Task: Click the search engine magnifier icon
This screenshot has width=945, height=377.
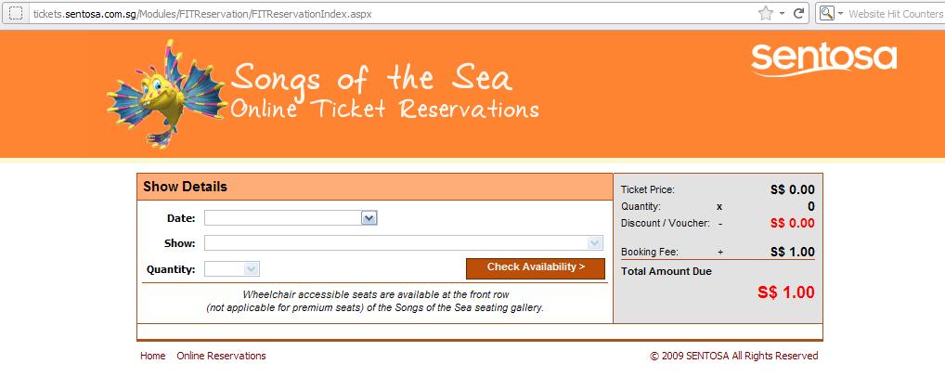Action: pos(827,13)
